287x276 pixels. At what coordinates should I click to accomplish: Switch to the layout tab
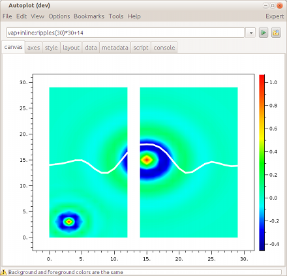tap(71, 48)
